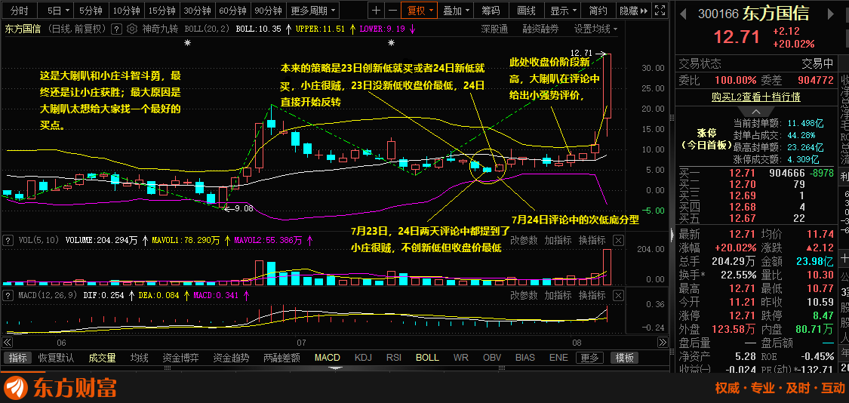This screenshot has width=849, height=403.
Task: Select 资金博弈 indicator tab
Action: click(180, 358)
